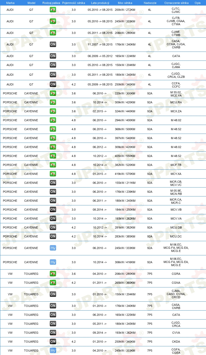Click the petrol icon in Touareg 265kW/360KM row
This screenshot has height=355, width=206.
(53, 283)
